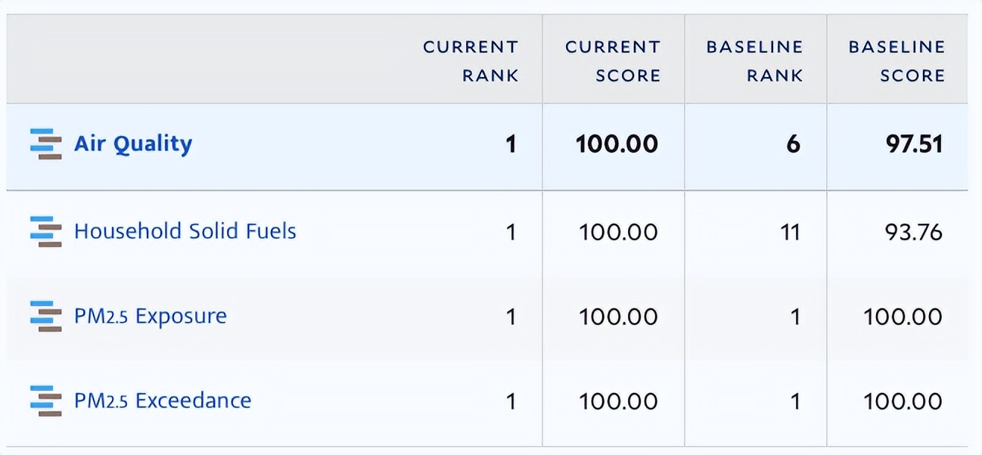The height and width of the screenshot is (455, 982).
Task: Click the icon beside PM2.5 Exposure
Action: 45,316
